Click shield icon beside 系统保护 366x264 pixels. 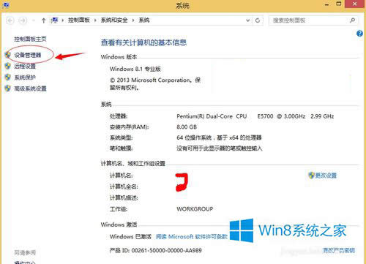click(x=8, y=77)
